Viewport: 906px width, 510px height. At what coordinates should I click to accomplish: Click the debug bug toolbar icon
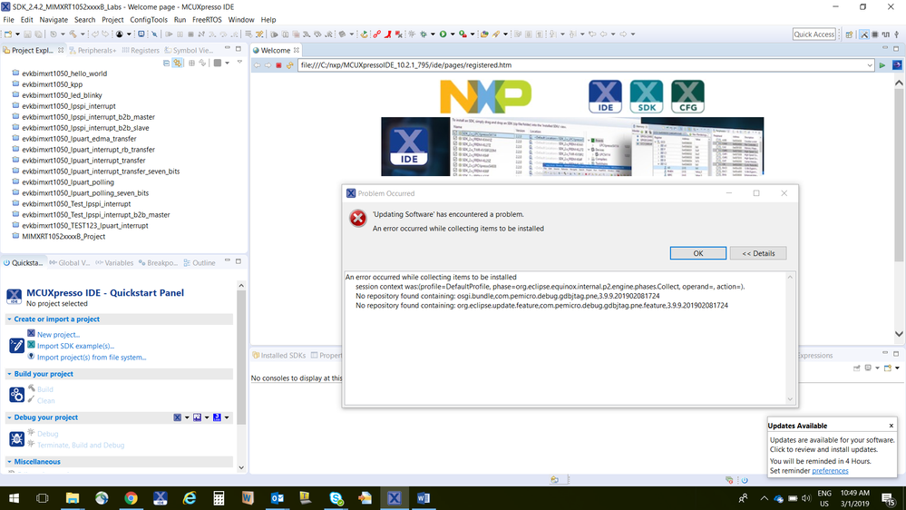pos(423,34)
